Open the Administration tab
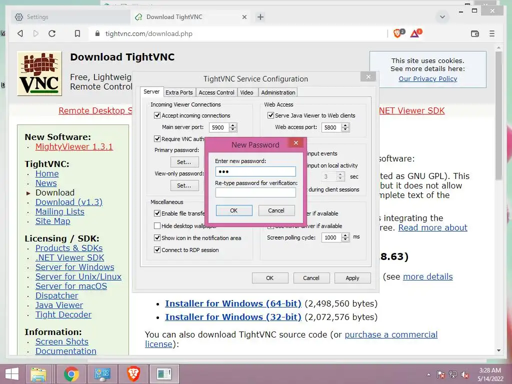512x384 pixels. click(278, 92)
